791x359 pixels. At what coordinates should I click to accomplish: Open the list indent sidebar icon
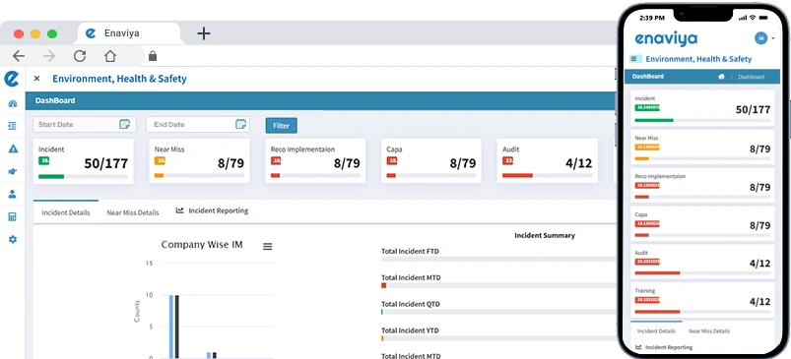[13, 126]
